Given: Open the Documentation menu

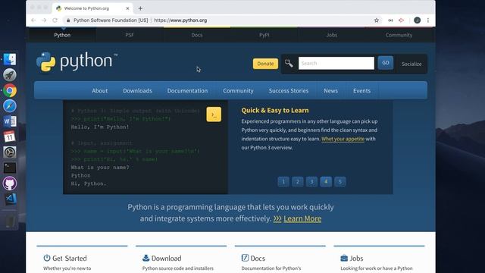Looking at the screenshot, I should [187, 91].
